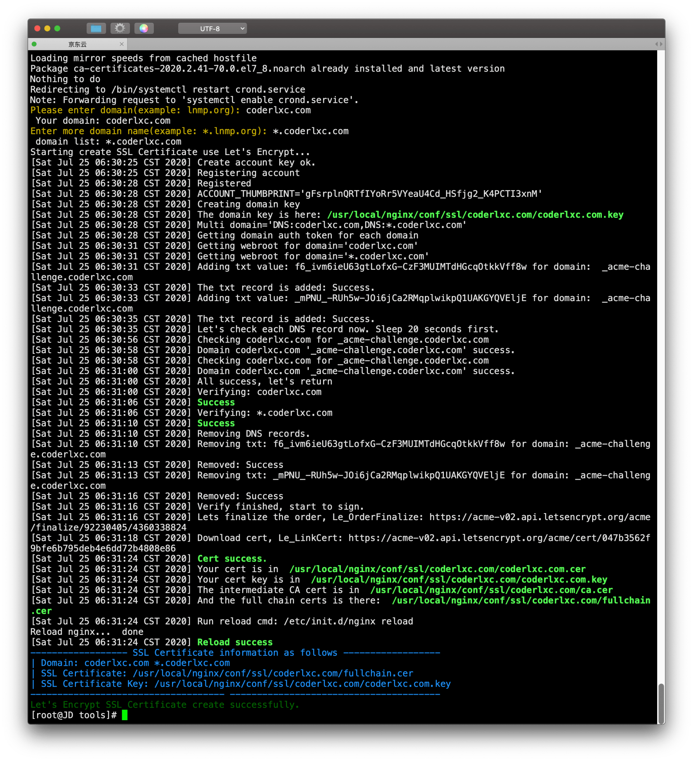Screen dimensions: 693x761
Task: Click 'Loading mirror speeds from cached hostfile' line
Action: 144,58
